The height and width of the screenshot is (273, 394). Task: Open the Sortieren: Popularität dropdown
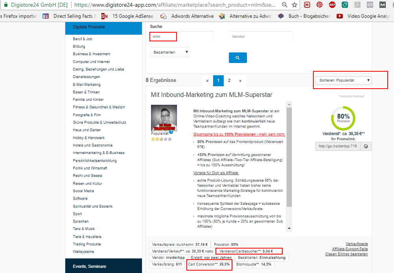[x=344, y=80]
